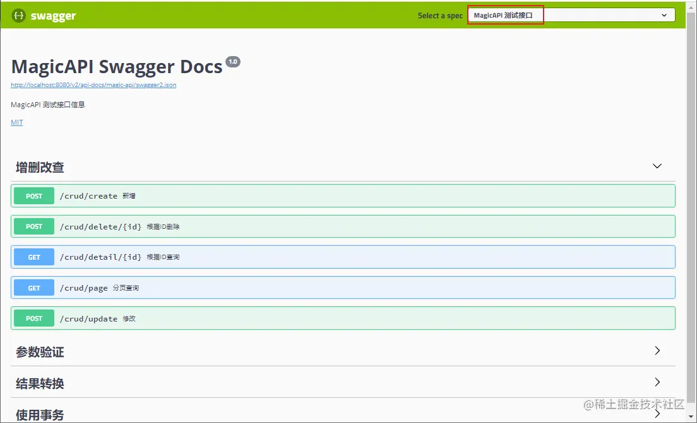Click the 1.0 version badge
The height and width of the screenshot is (423, 697).
pos(233,62)
